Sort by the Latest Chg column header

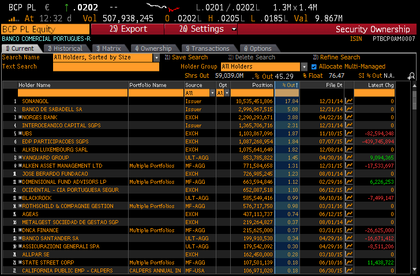click(374, 85)
